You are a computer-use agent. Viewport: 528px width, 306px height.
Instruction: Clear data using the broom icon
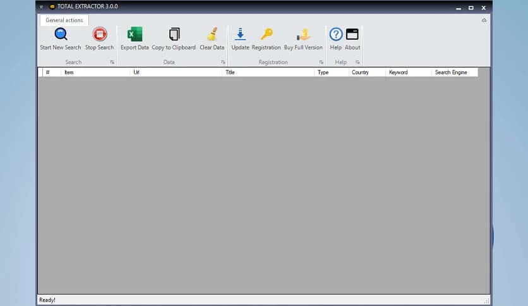tap(212, 34)
